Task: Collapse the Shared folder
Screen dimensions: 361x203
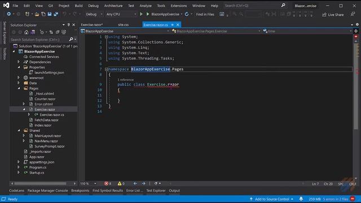Action: click(x=19, y=130)
